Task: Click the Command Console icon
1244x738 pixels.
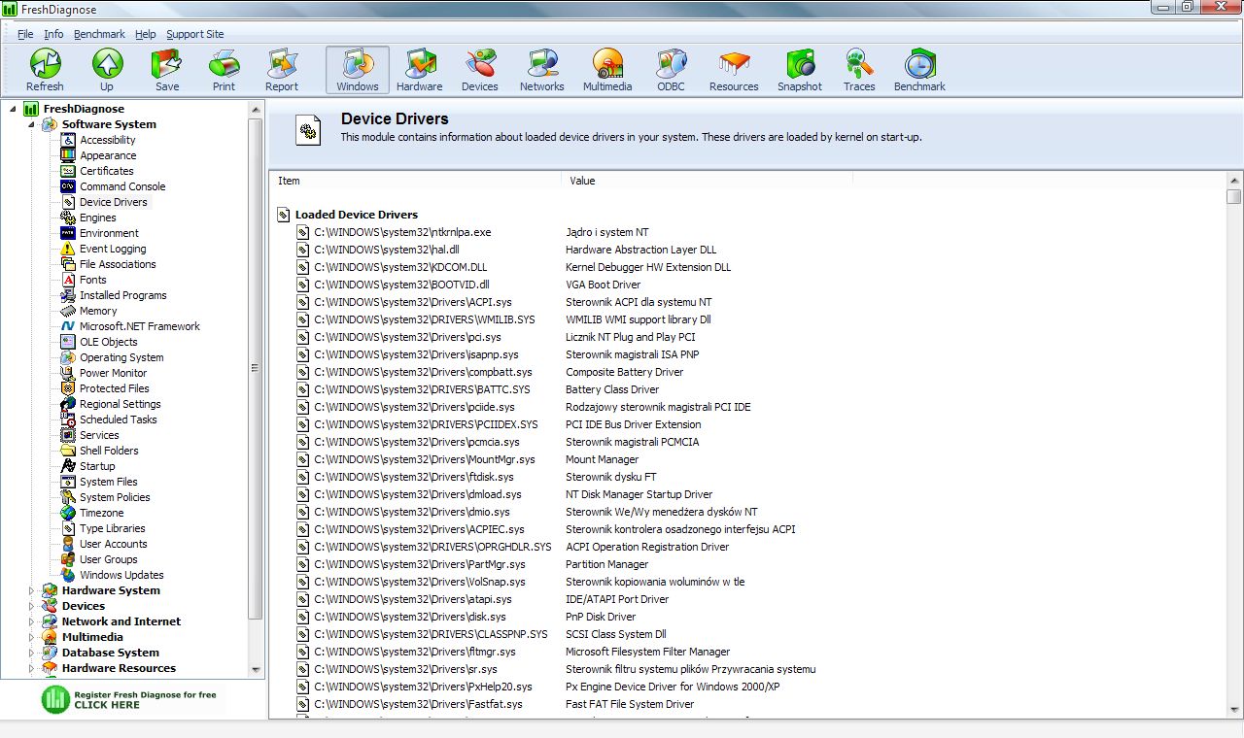Action: 68,186
